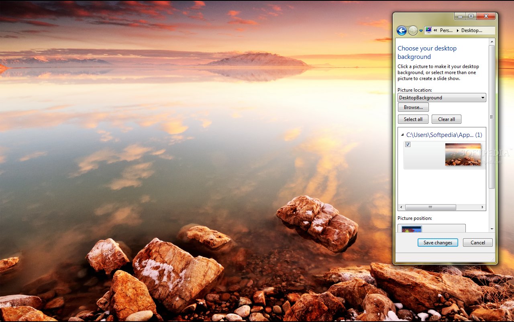Show hidden breadcrumb levels via double chevron

click(x=435, y=30)
